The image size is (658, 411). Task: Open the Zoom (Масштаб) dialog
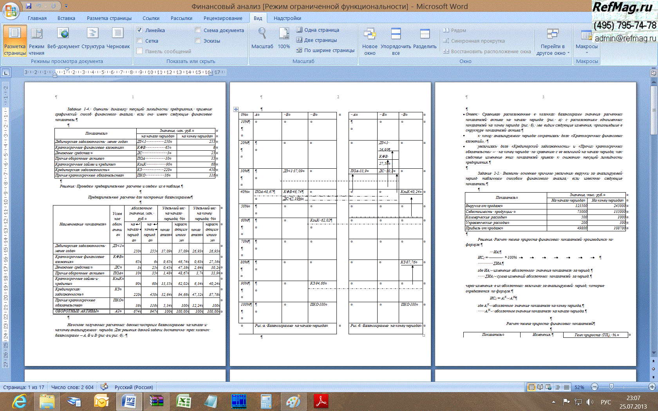[x=262, y=38]
